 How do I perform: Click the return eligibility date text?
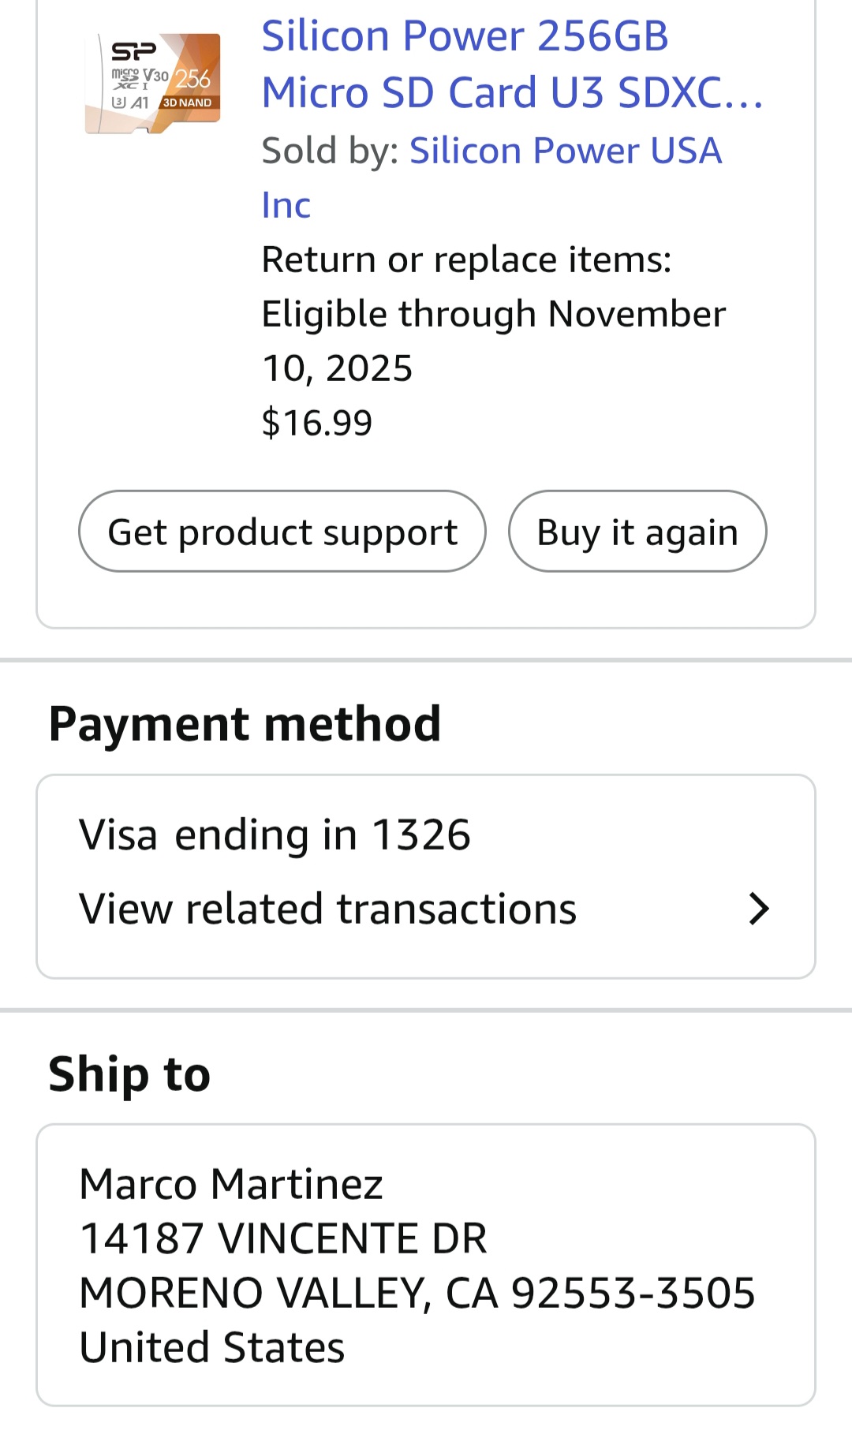tap(493, 315)
